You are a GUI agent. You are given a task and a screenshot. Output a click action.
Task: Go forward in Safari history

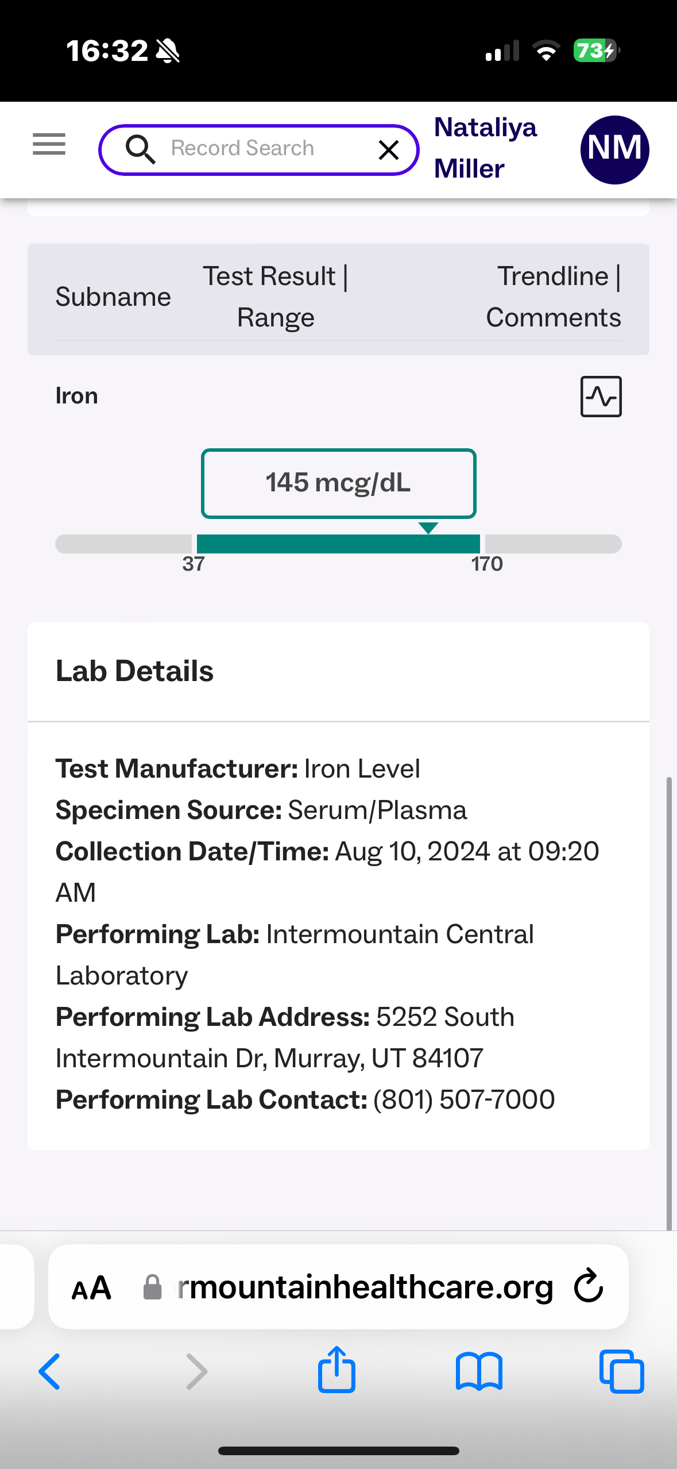tap(196, 1371)
